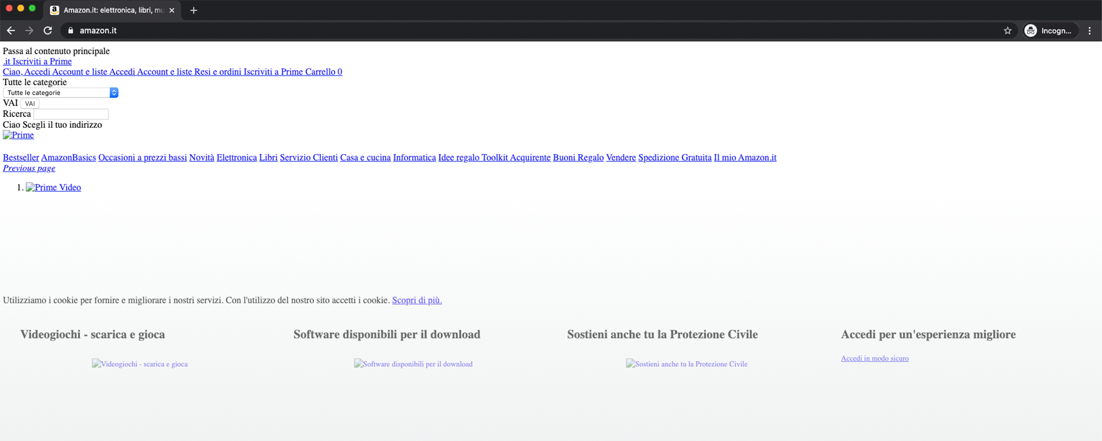
Task: Go to Elettronica category
Action: click(237, 158)
